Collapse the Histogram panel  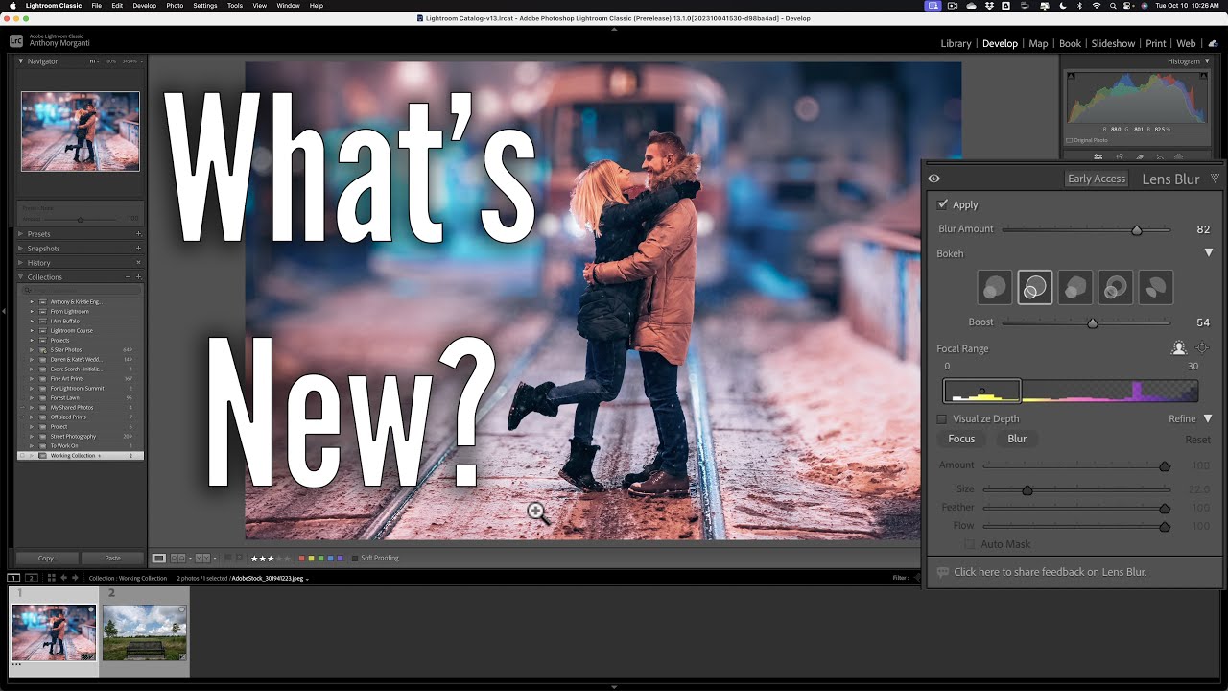coord(1208,61)
